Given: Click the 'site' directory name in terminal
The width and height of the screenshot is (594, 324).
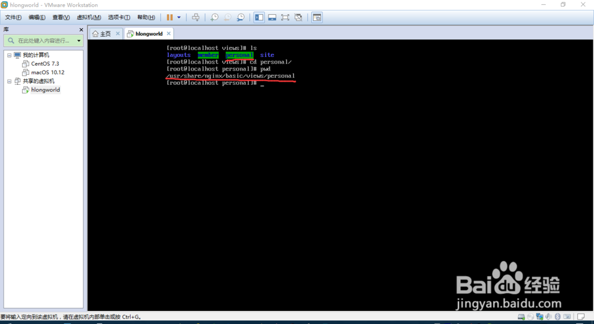Looking at the screenshot, I should pos(267,55).
